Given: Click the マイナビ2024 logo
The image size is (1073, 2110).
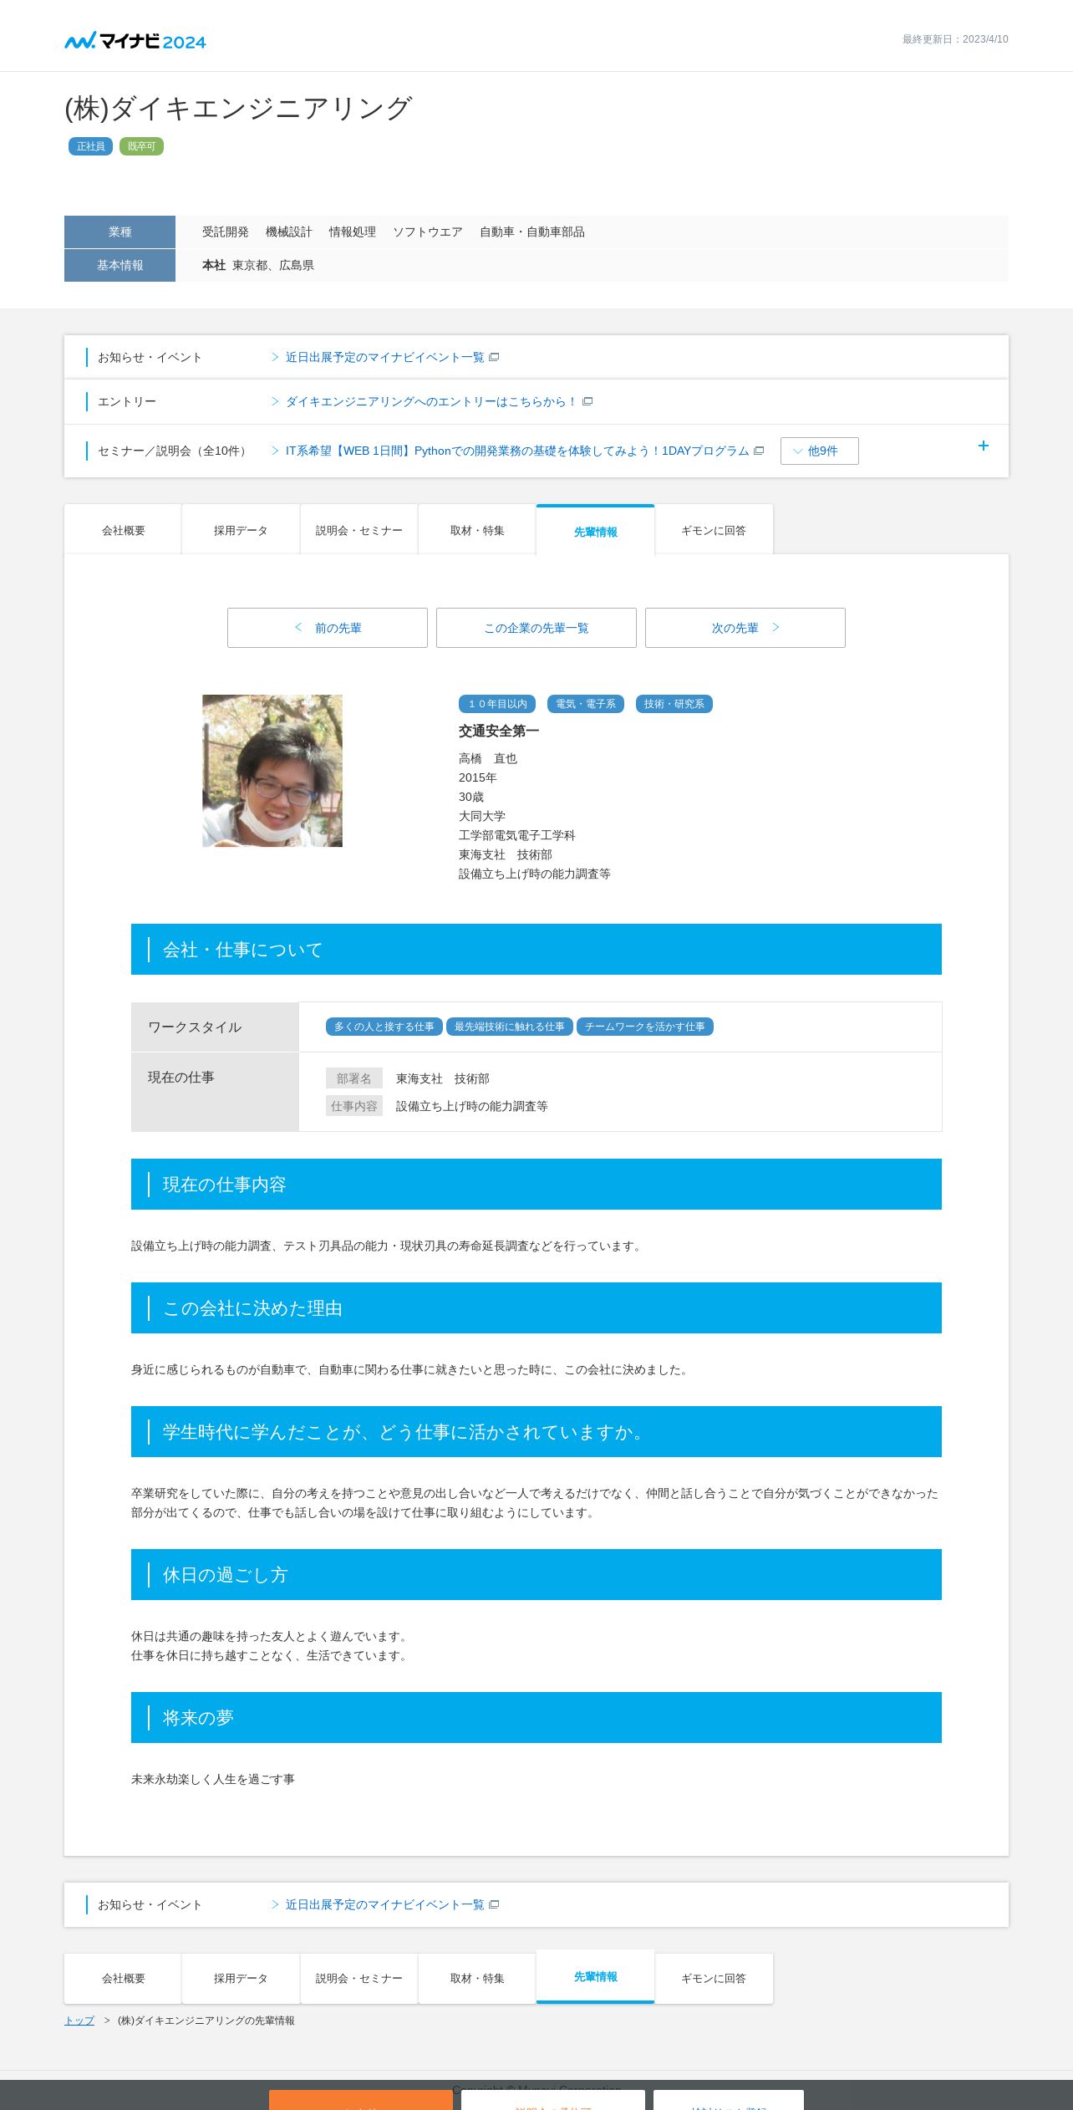Looking at the screenshot, I should (x=135, y=40).
